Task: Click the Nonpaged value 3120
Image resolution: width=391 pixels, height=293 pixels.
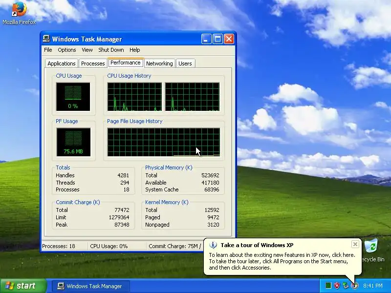Action: (213, 225)
